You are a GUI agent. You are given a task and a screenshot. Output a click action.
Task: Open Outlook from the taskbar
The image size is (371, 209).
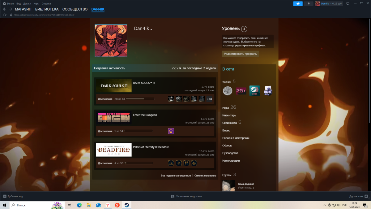(98, 205)
